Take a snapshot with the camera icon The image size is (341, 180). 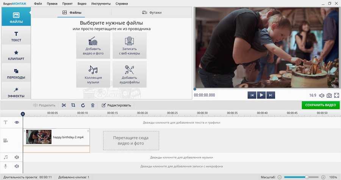pos(329,95)
